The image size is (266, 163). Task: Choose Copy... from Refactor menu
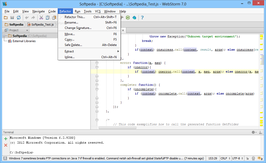coord(89,40)
